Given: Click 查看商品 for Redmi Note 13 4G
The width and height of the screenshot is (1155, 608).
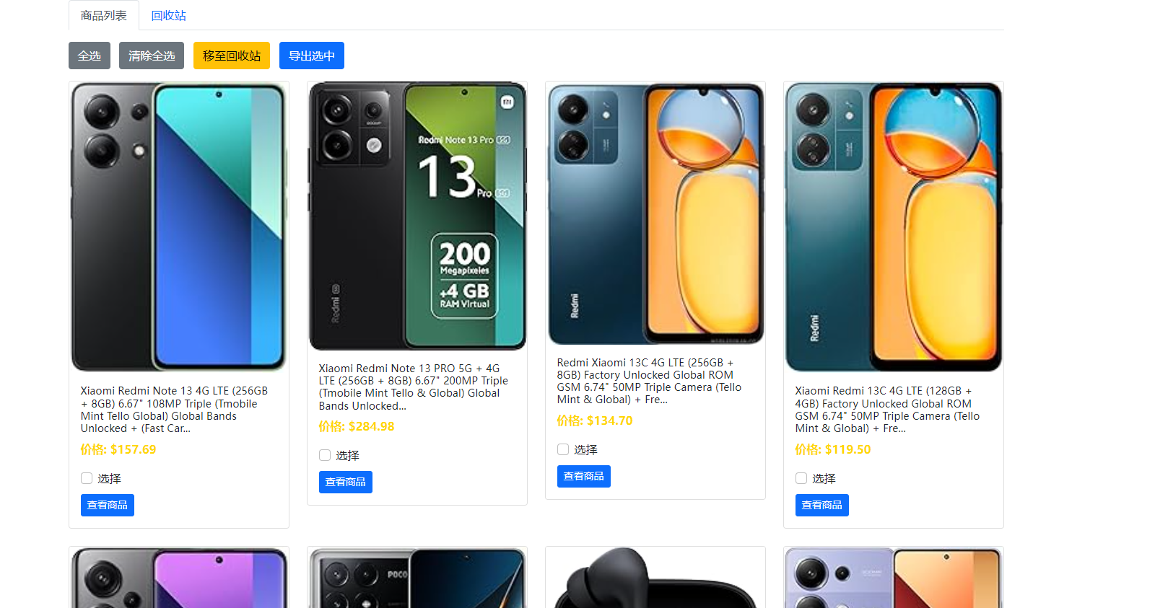Looking at the screenshot, I should (x=107, y=505).
